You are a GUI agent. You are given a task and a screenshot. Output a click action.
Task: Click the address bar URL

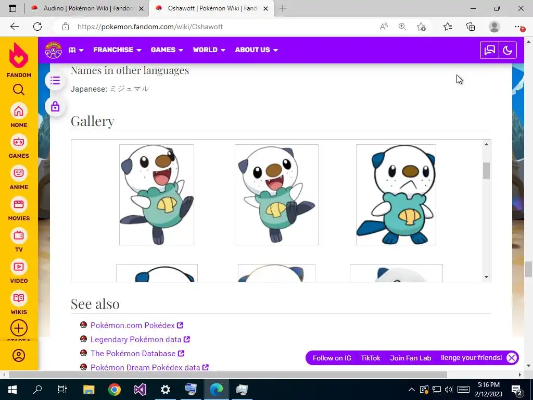[x=150, y=27]
